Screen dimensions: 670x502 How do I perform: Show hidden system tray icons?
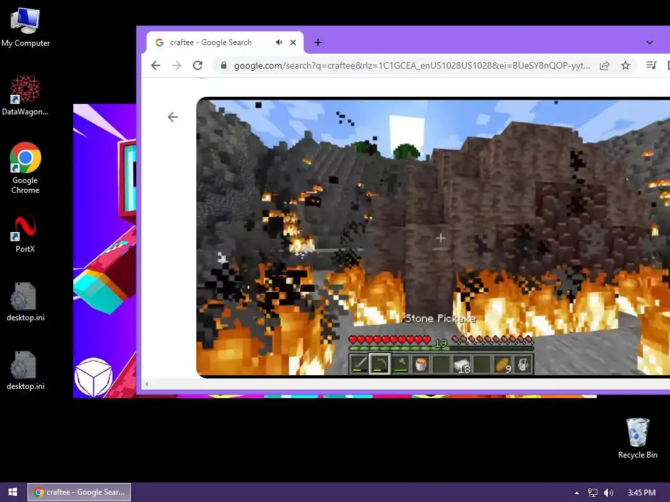click(x=576, y=492)
